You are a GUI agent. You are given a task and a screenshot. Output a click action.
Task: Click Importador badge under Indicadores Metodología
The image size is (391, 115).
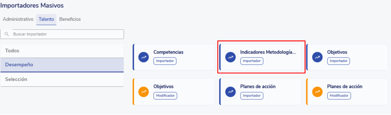pyautogui.click(x=252, y=61)
